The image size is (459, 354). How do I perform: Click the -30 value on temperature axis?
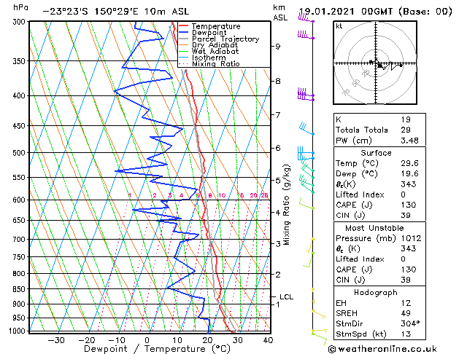click(55, 340)
